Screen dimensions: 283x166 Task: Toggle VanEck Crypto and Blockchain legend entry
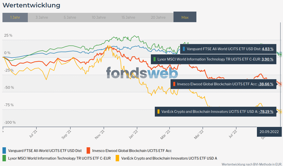tap(169, 158)
